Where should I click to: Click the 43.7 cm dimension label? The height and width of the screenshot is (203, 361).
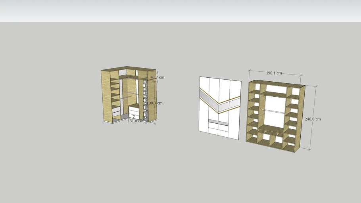157,77
